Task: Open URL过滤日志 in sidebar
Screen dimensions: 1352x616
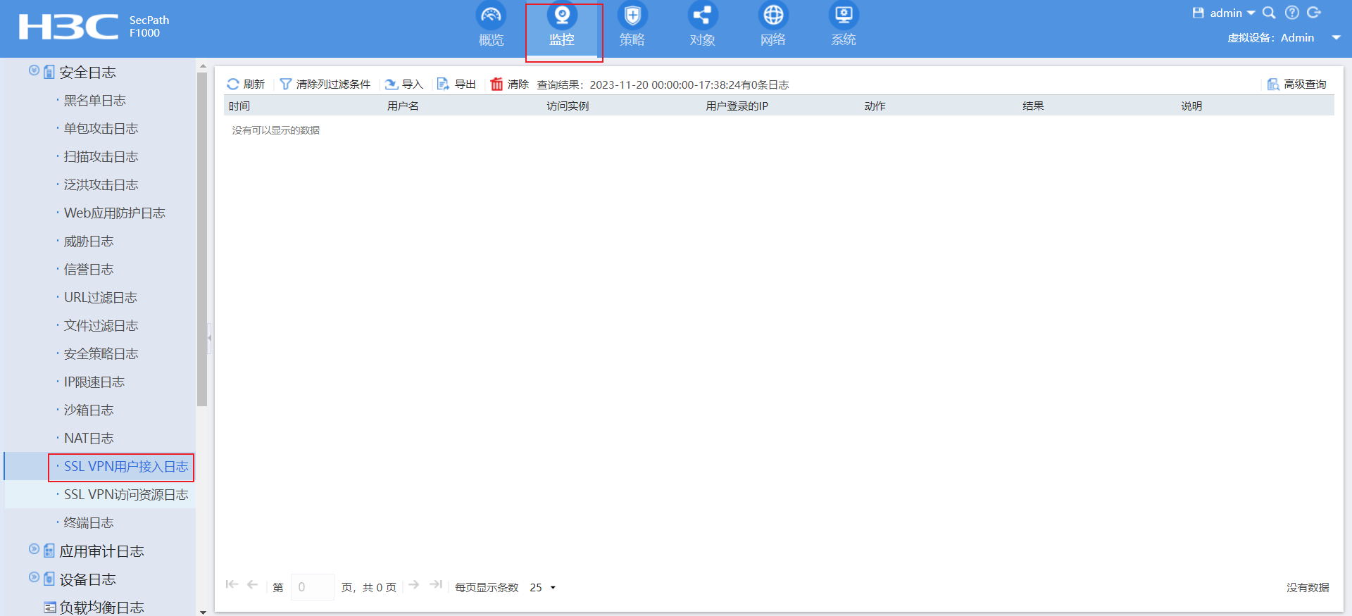Action: (x=100, y=298)
